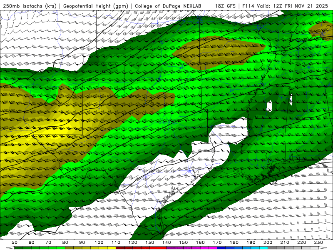Click the '18Z GFS' model run label
The width and height of the screenshot is (333, 250).
225,6
